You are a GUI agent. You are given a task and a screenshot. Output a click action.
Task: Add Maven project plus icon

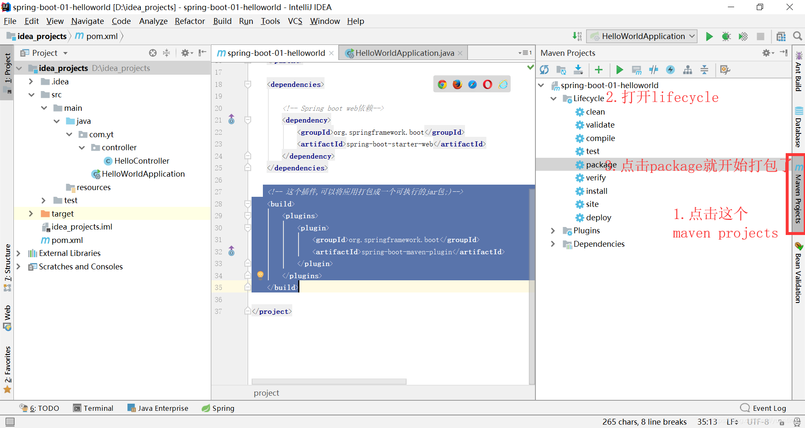point(598,70)
